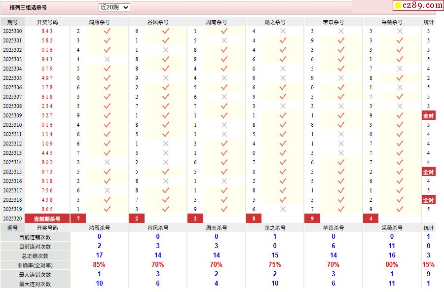Image resolution: width=444 pixels, height=292 pixels.
Task: Click the red 当前期杀号 label cell
Action: tap(47, 219)
